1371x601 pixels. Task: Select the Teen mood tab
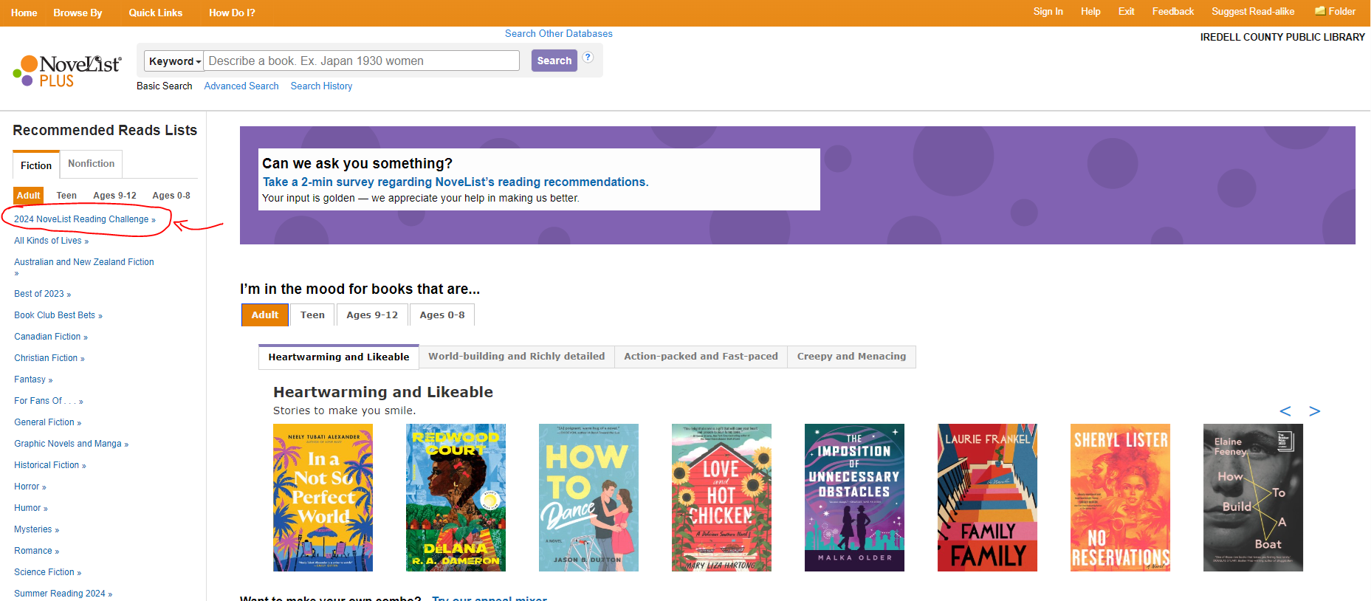tap(312, 315)
